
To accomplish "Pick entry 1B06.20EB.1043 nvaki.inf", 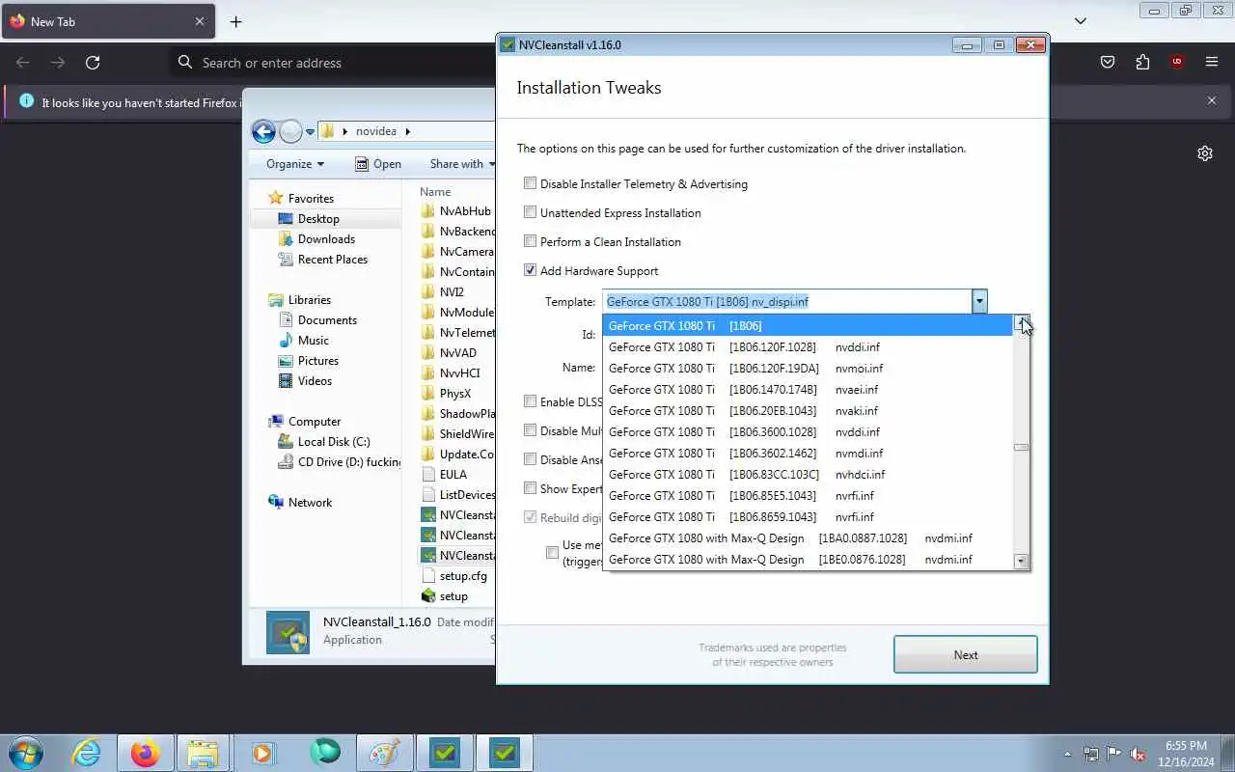I will click(x=808, y=410).
